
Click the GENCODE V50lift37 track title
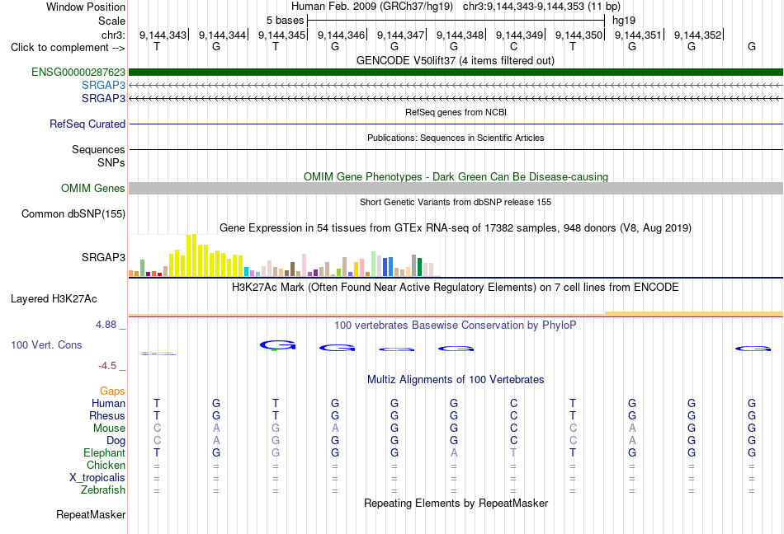click(x=455, y=60)
